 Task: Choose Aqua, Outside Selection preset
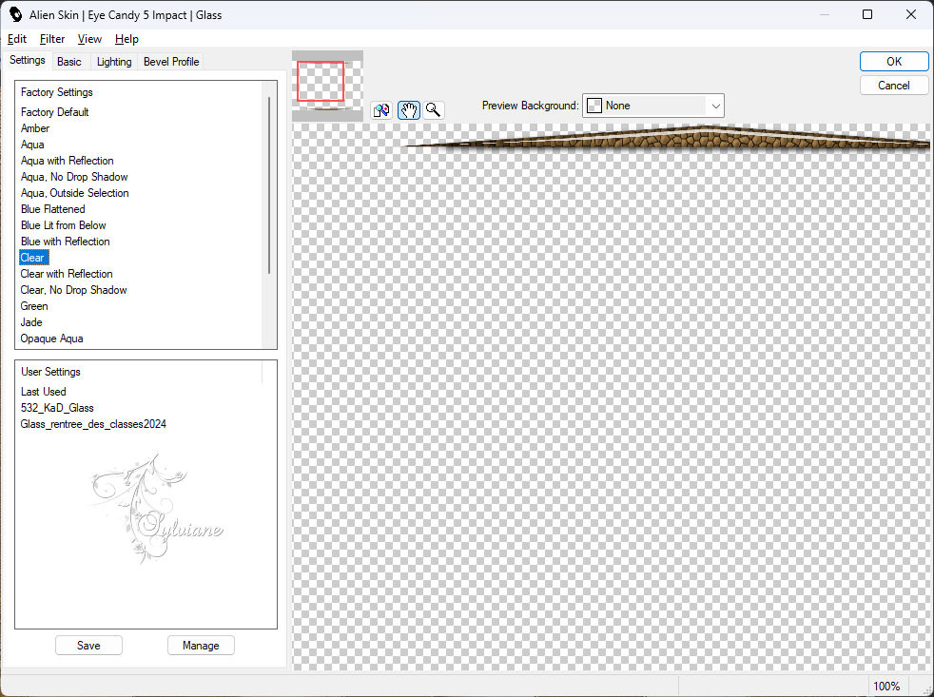[x=74, y=192]
